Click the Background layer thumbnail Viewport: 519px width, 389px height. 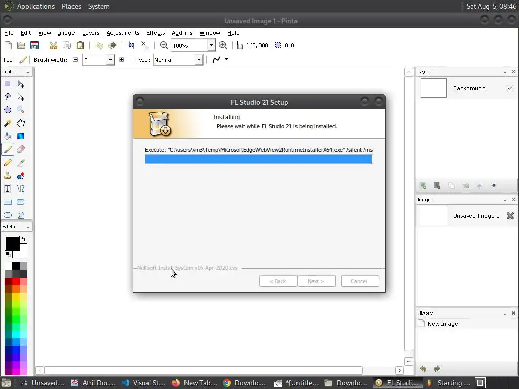point(433,88)
